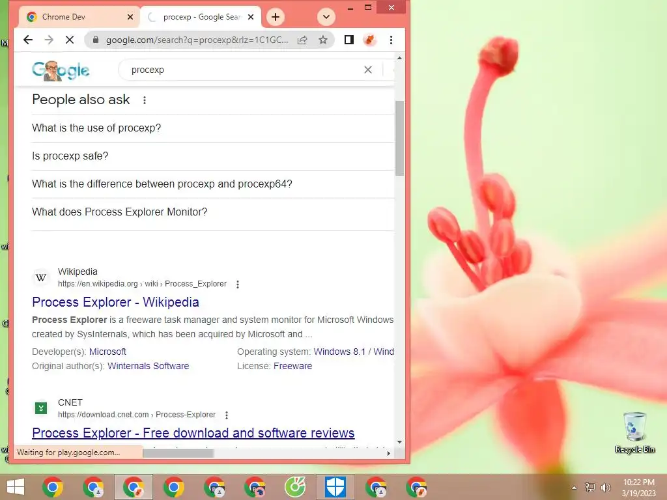Click the scroll down arrow of page
The width and height of the screenshot is (667, 500).
pos(399,442)
